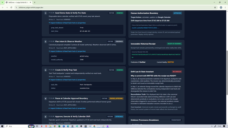Click step number 2 circle
The height and width of the screenshot is (128, 228).
pos(46,42)
